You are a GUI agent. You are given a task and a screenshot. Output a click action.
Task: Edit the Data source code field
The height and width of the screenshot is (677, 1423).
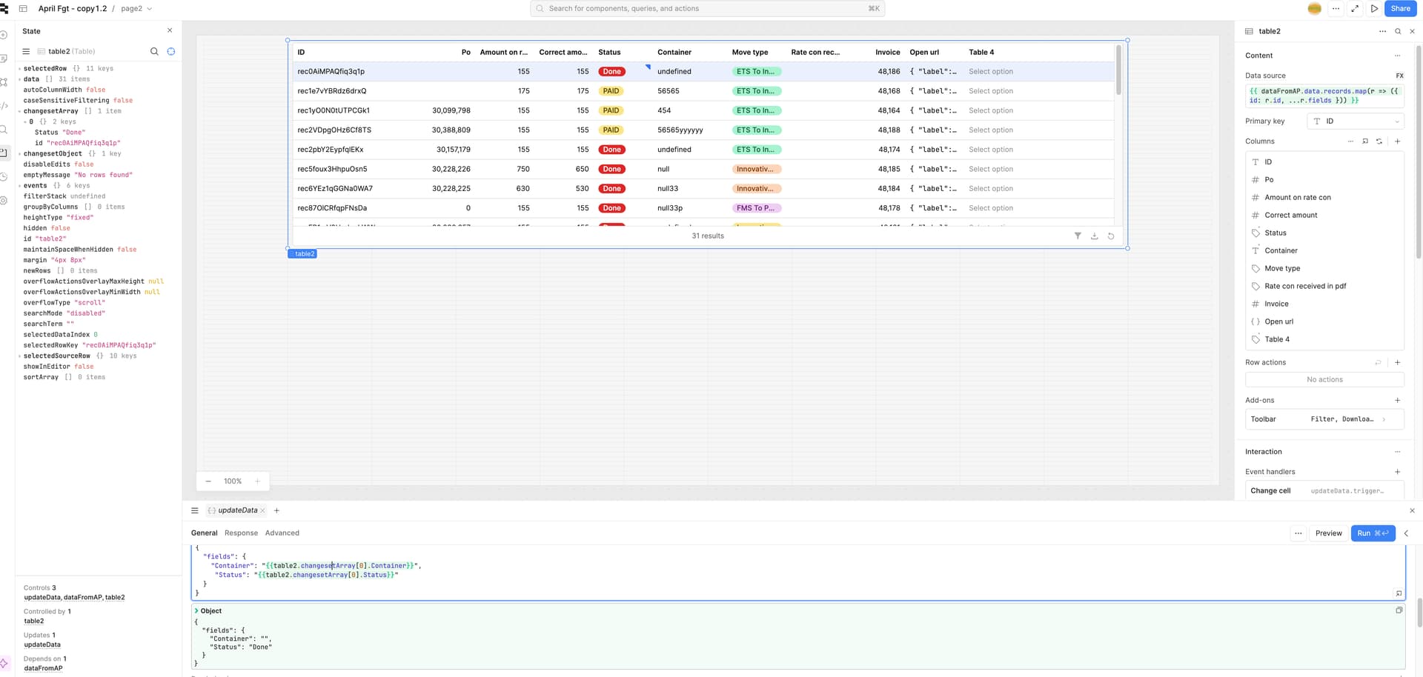pyautogui.click(x=1324, y=96)
